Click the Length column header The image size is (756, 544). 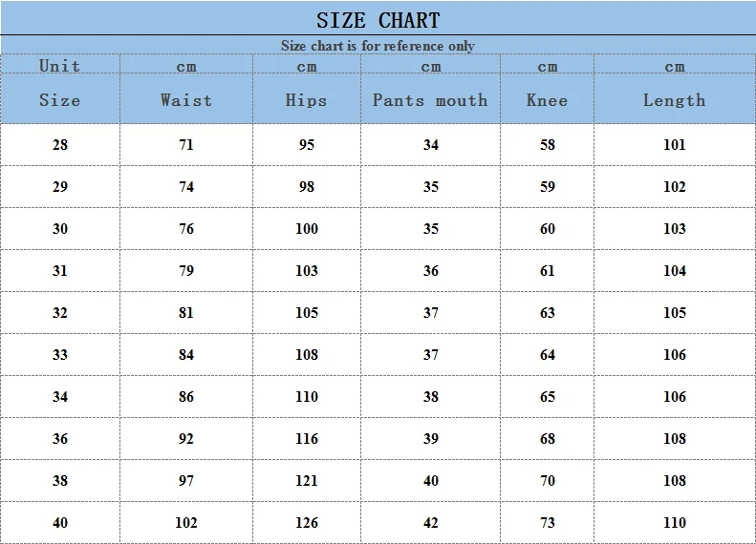[674, 100]
